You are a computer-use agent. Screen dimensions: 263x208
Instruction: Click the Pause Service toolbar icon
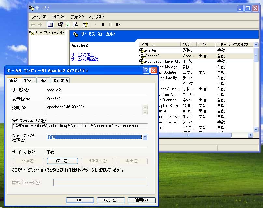point(110,25)
